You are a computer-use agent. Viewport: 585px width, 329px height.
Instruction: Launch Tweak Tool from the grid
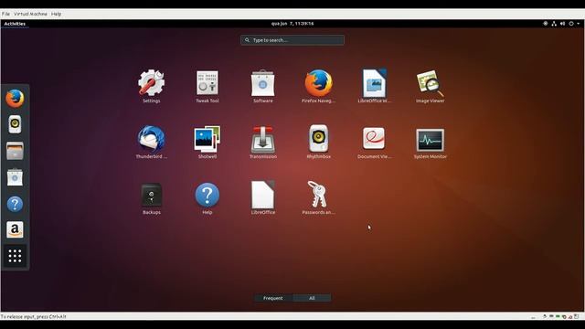tap(207, 83)
